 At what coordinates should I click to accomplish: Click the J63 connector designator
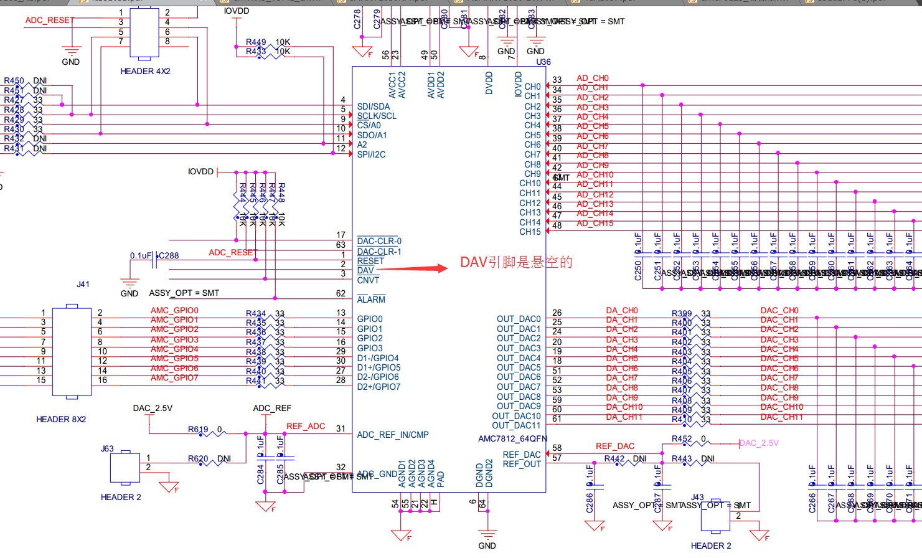[x=107, y=449]
